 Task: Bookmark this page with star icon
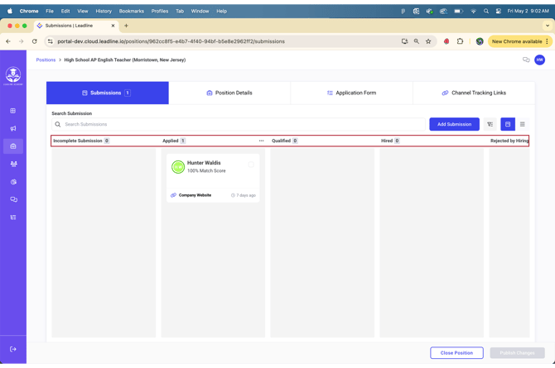pyautogui.click(x=428, y=41)
